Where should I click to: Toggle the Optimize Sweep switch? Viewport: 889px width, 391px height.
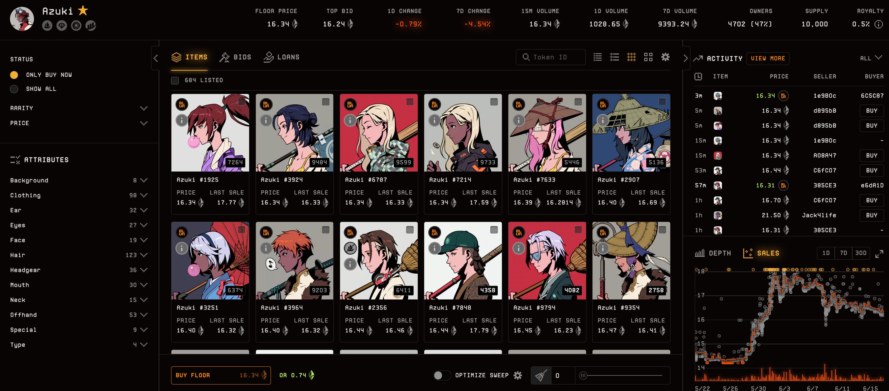[442, 375]
